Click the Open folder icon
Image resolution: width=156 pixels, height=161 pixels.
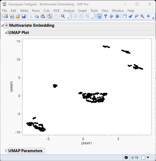[x=18, y=16]
